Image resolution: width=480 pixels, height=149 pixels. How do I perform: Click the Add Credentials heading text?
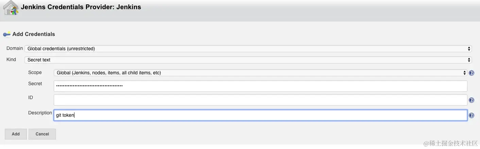tap(34, 34)
